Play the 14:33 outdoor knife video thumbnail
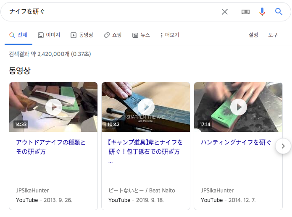The image size is (292, 217). (53, 107)
